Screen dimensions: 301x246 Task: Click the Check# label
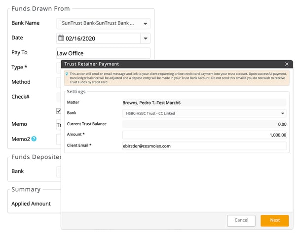(20, 97)
